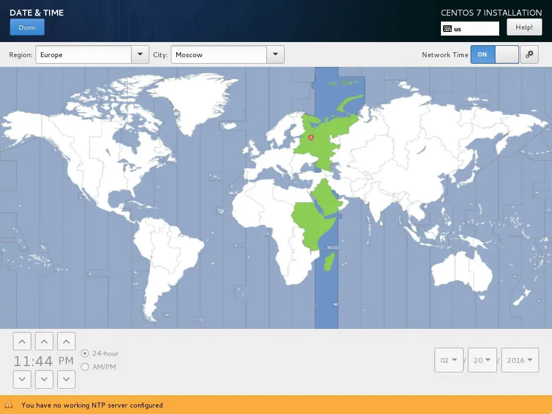Expand the City dropdown arrow
The image size is (552, 414).
tap(275, 54)
